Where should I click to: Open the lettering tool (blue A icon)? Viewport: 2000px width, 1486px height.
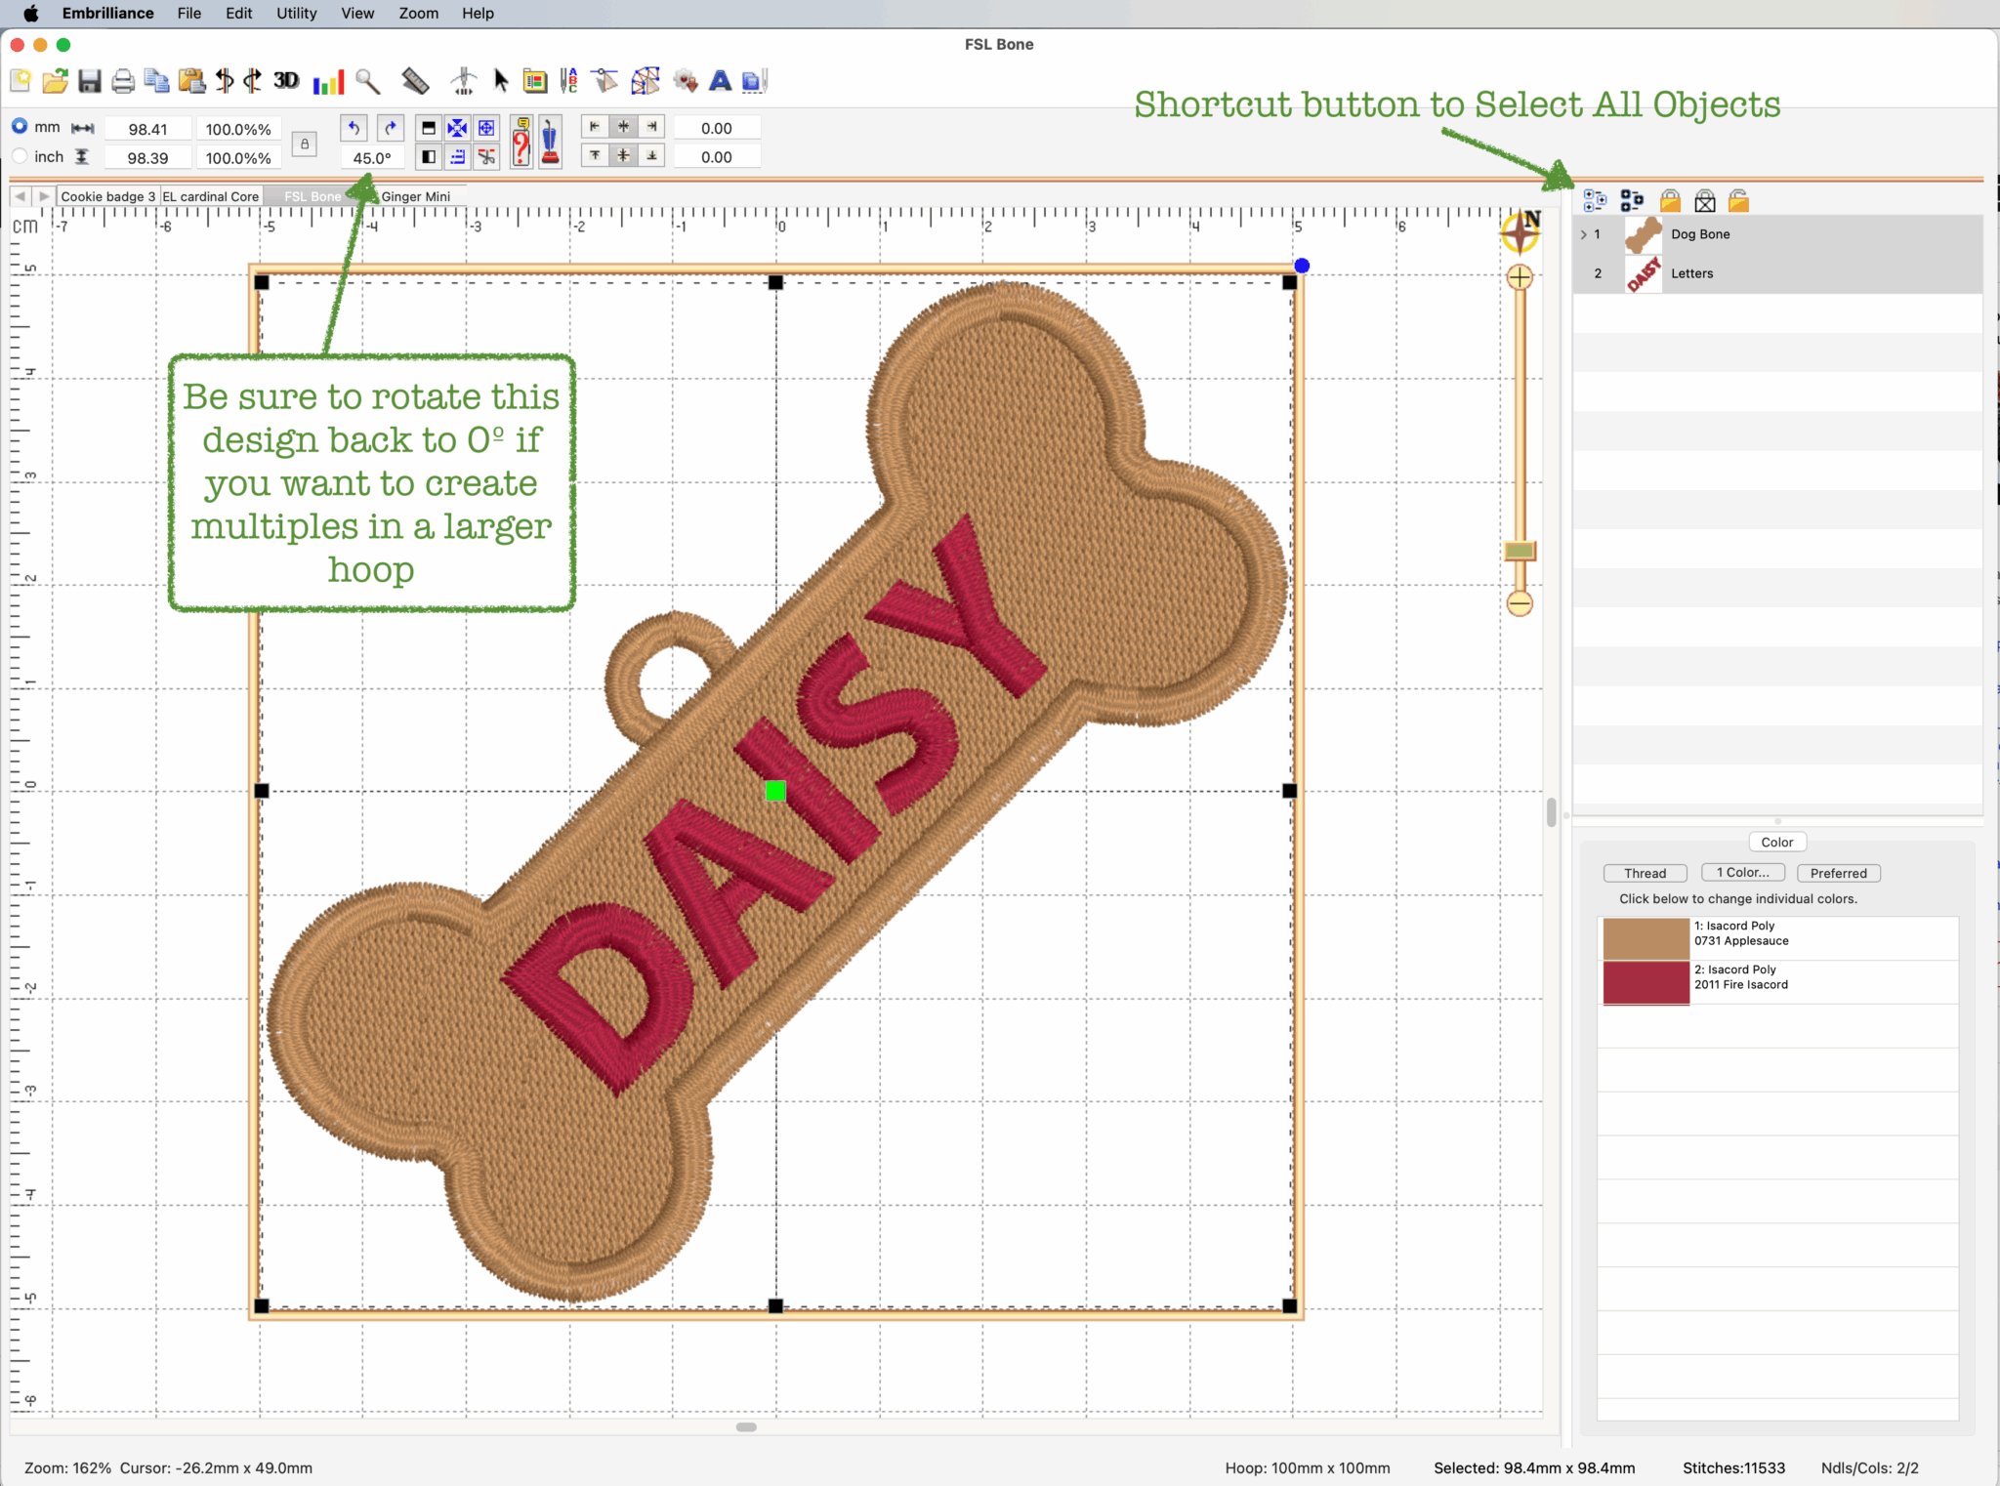[x=720, y=81]
